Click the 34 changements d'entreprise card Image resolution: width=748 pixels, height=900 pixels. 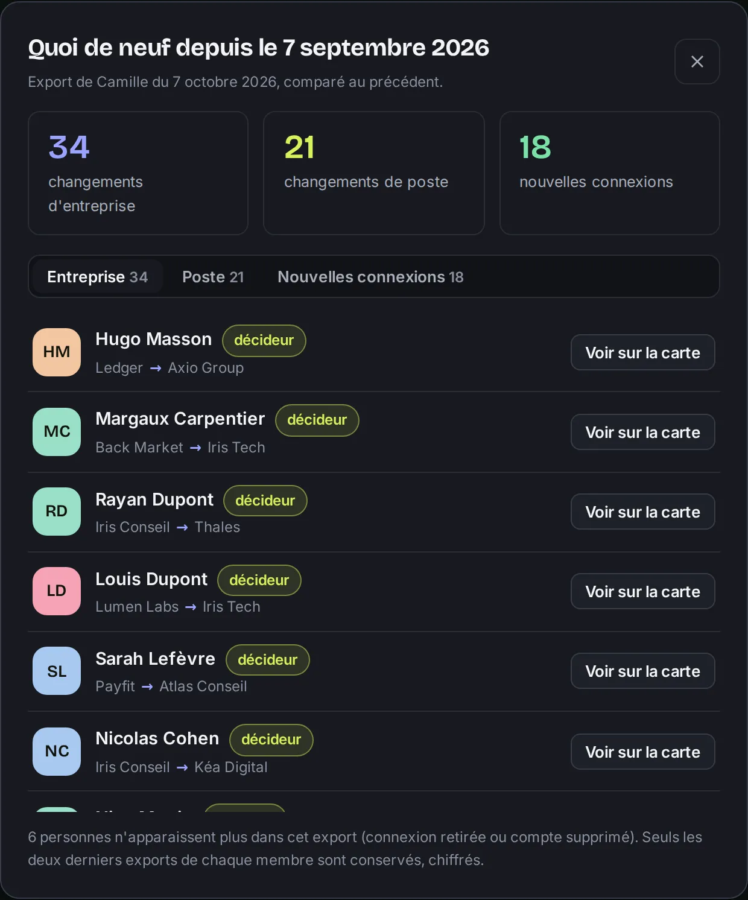pos(138,173)
